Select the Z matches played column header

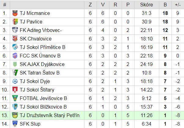90,5
